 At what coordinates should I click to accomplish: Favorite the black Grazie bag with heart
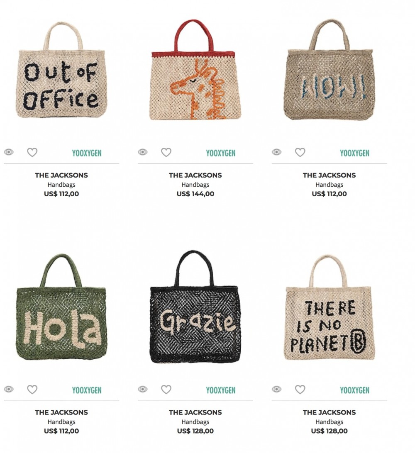(x=166, y=390)
